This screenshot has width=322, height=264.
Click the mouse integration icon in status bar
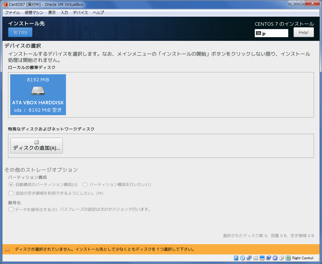click(x=281, y=258)
